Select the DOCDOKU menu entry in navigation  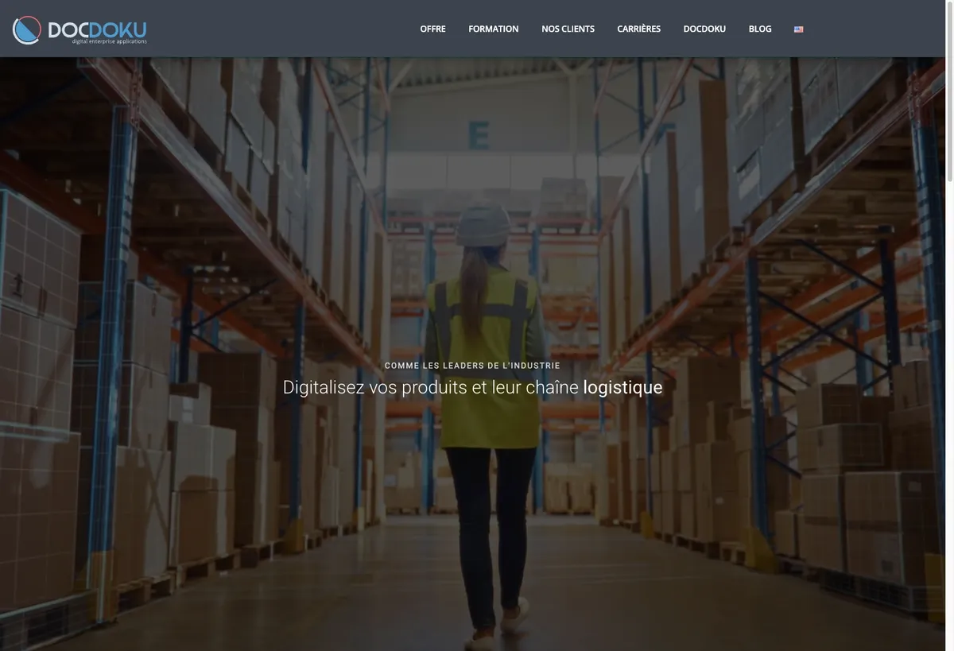(x=704, y=29)
